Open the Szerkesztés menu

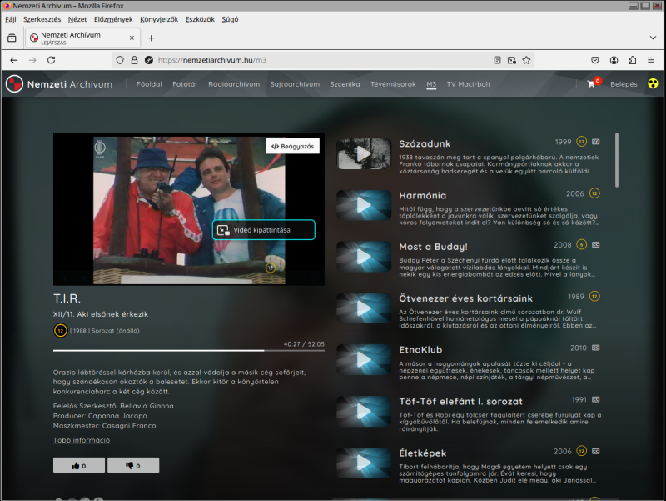click(x=42, y=19)
